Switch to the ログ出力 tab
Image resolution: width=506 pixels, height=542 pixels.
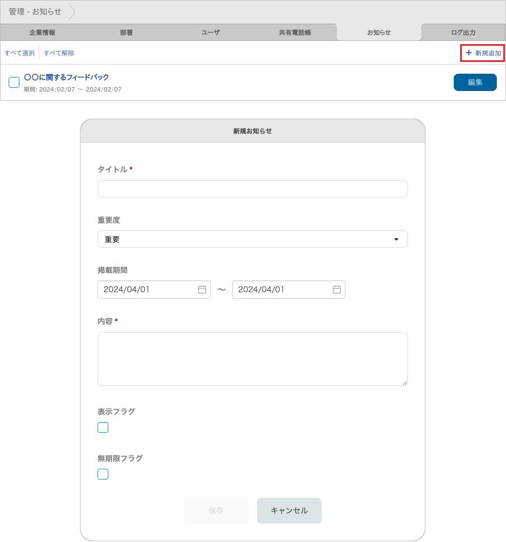[x=463, y=32]
